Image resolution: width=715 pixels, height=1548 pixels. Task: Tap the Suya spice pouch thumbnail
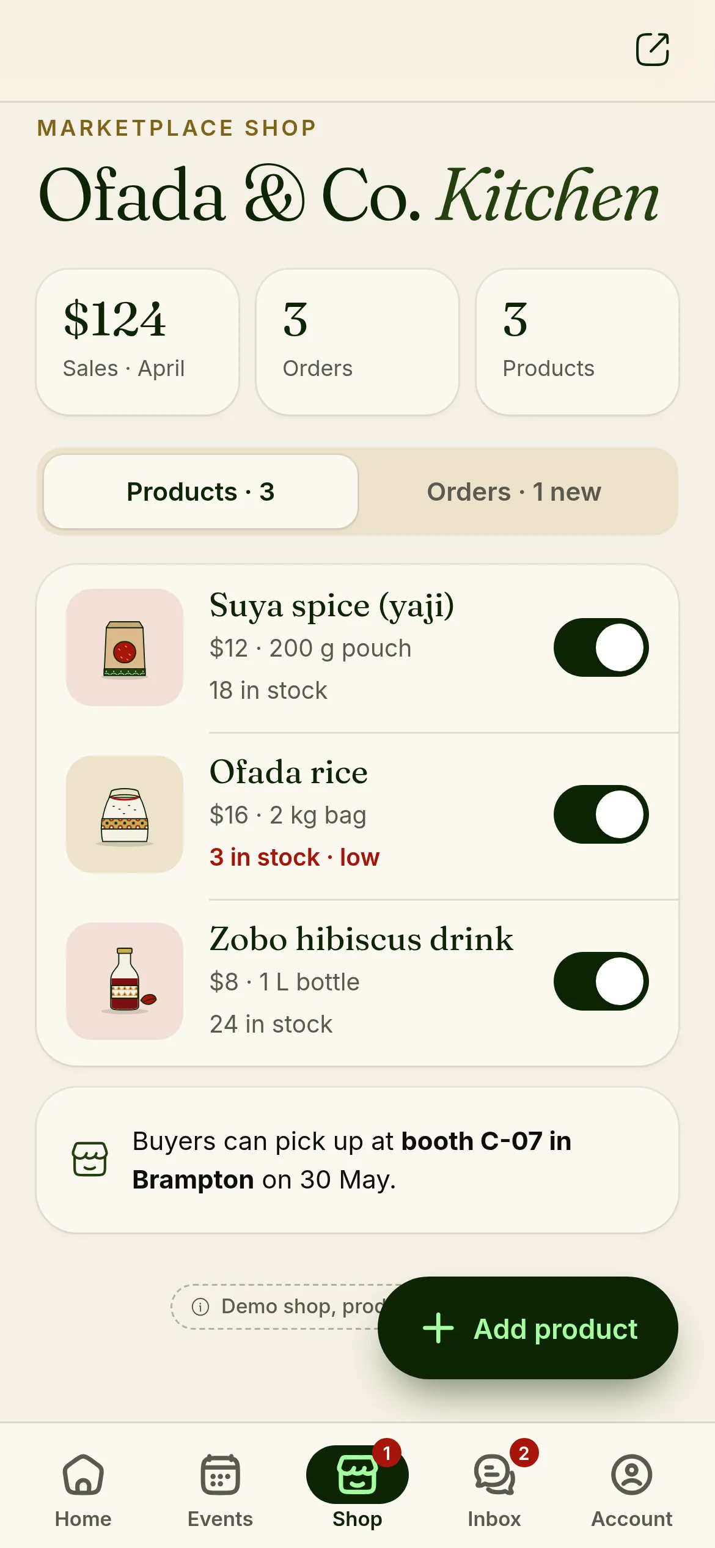point(125,647)
